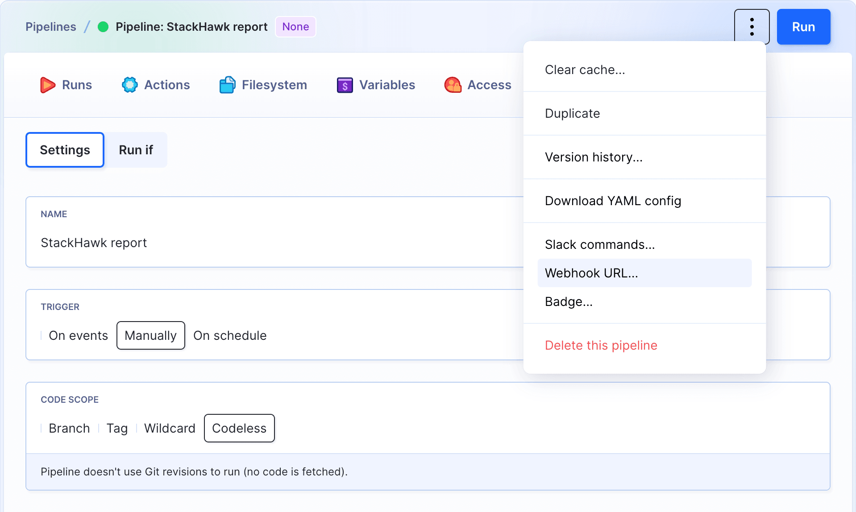Click the None label badge
Viewport: 856px width, 512px height.
295,27
